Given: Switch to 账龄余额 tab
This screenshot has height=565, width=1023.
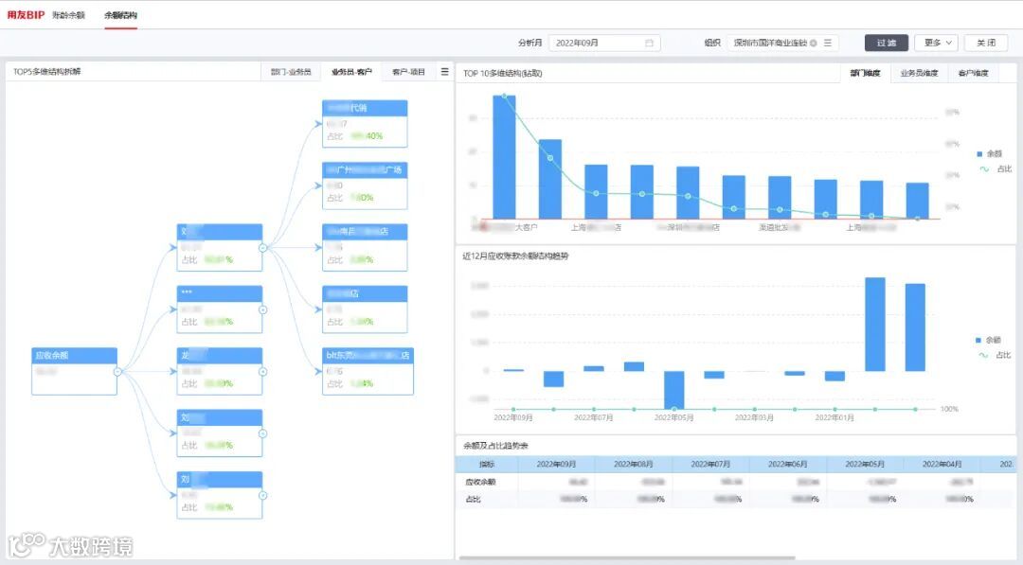Looking at the screenshot, I should 68,15.
